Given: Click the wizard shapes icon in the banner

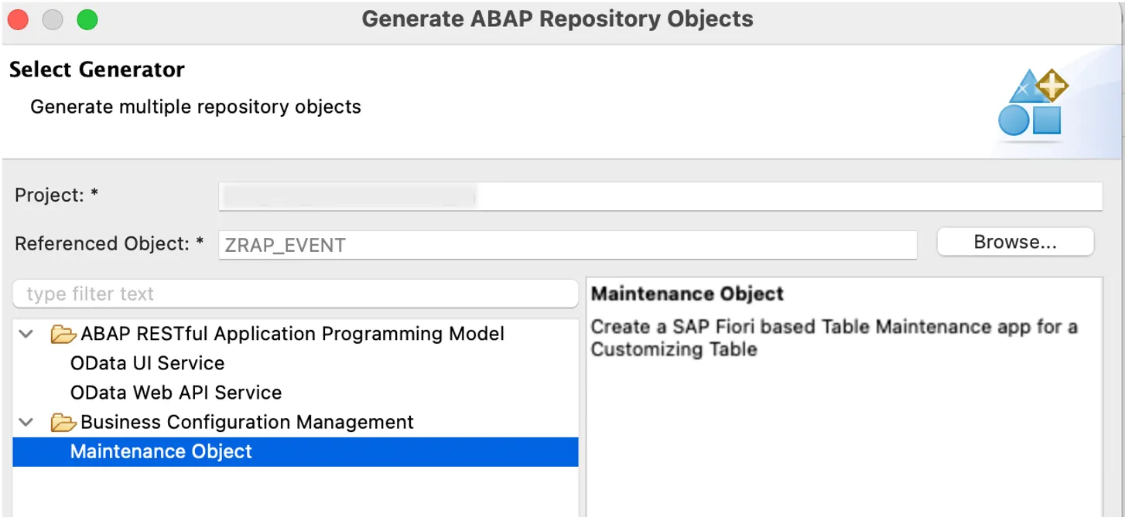Looking at the screenshot, I should pos(1033,103).
